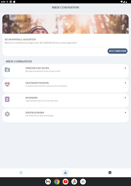The height and width of the screenshot is (186, 131).
Task: Open the emergency contacts book tab
Action: (110, 173)
